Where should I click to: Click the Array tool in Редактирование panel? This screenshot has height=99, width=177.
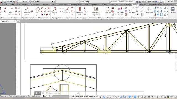161,15
